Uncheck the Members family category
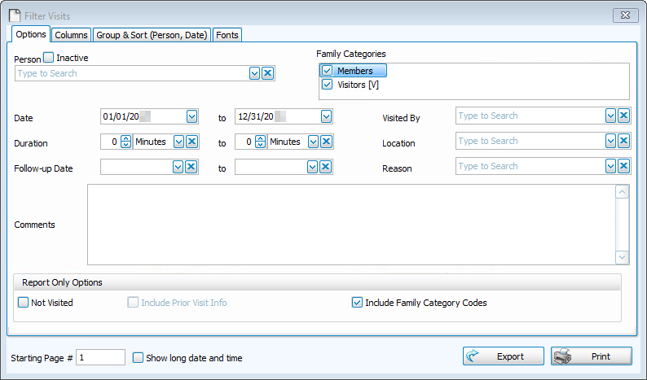The width and height of the screenshot is (647, 380). [328, 71]
